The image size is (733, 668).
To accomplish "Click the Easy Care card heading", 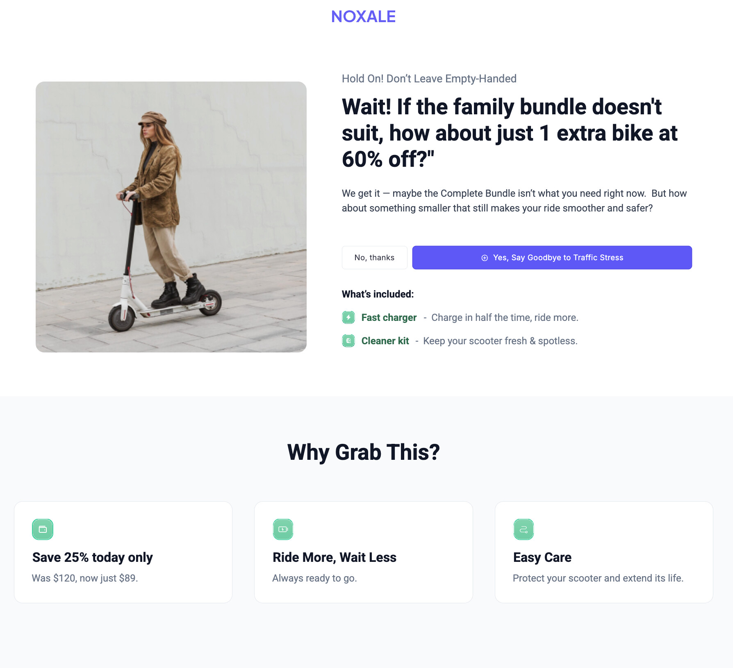I will point(542,557).
